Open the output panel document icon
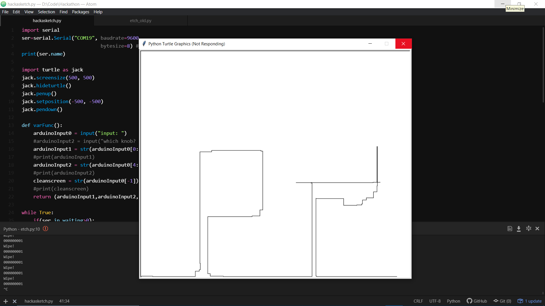 510,229
